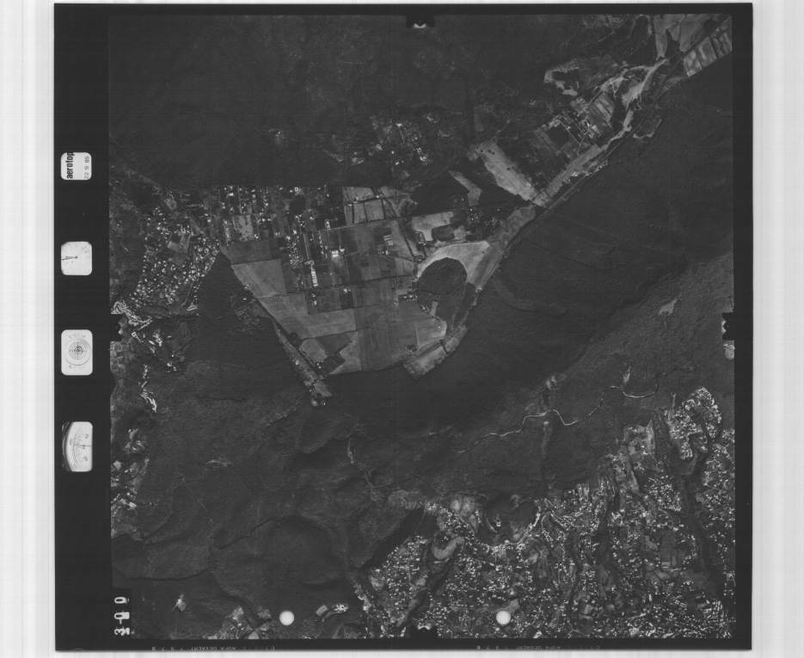Image resolution: width=804 pixels, height=658 pixels.
Task: Click the field parcels in top right corner
Action: click(697, 43)
